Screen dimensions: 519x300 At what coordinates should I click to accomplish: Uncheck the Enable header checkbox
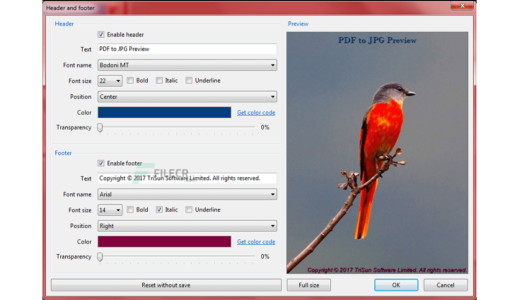click(101, 34)
